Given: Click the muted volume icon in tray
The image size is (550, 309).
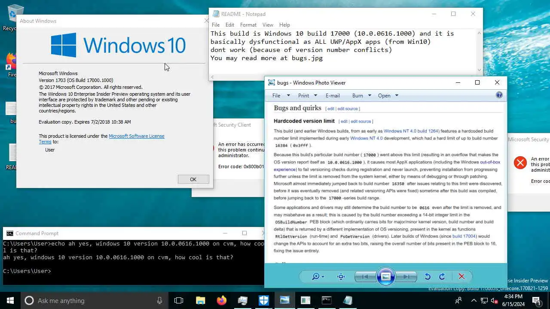Looking at the screenshot, I should click(x=494, y=300).
